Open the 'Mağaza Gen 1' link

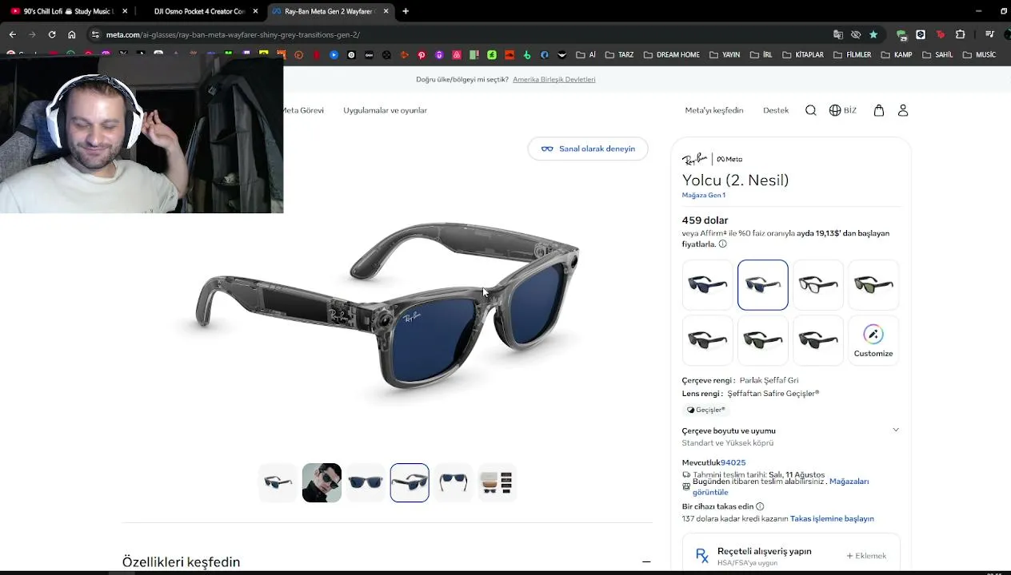pyautogui.click(x=704, y=195)
